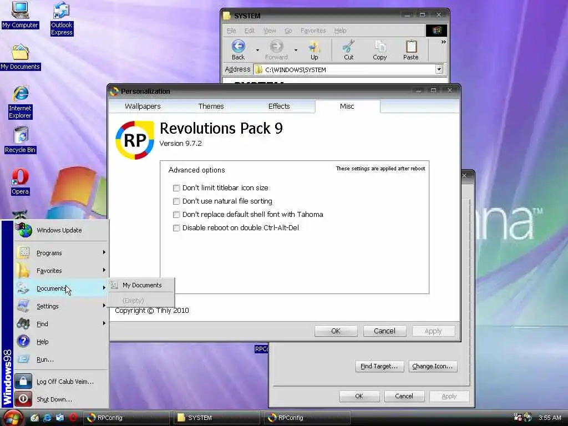
Task: Click OK in the properties dialog behind
Action: [359, 396]
